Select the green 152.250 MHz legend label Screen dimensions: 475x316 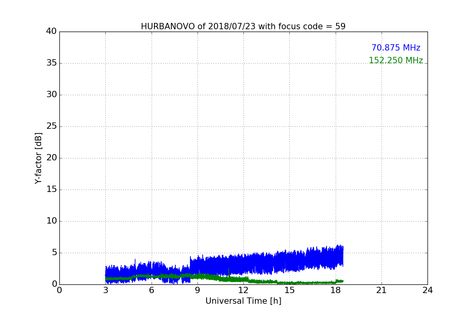396,60
